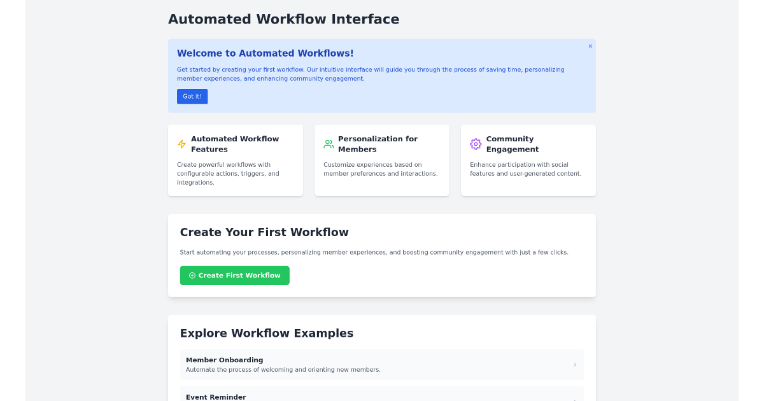Viewport: 764px width, 401px height.
Task: Select the Personalization for Members card
Action: (381, 160)
